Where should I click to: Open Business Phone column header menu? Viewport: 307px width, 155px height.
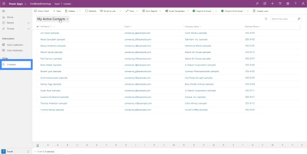coord(253,26)
